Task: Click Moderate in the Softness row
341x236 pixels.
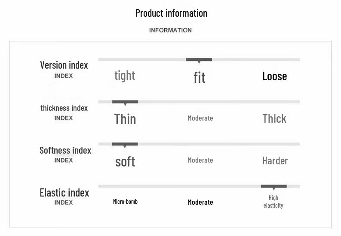Action: tap(200, 160)
